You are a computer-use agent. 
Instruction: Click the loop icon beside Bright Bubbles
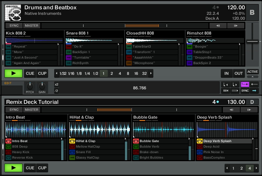pos(136,158)
